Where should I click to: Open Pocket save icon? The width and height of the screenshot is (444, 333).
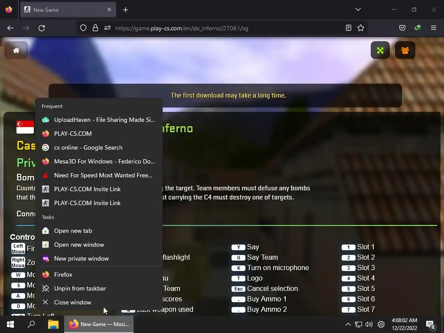[402, 28]
